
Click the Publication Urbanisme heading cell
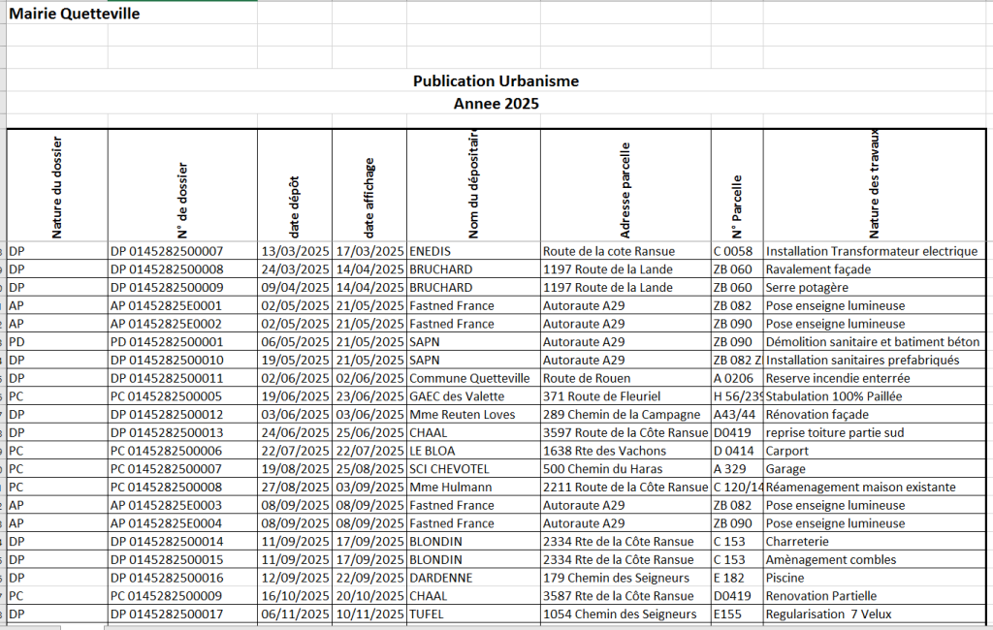coord(496,81)
